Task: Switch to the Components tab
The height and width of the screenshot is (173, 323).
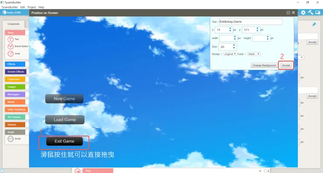Action: point(14,24)
